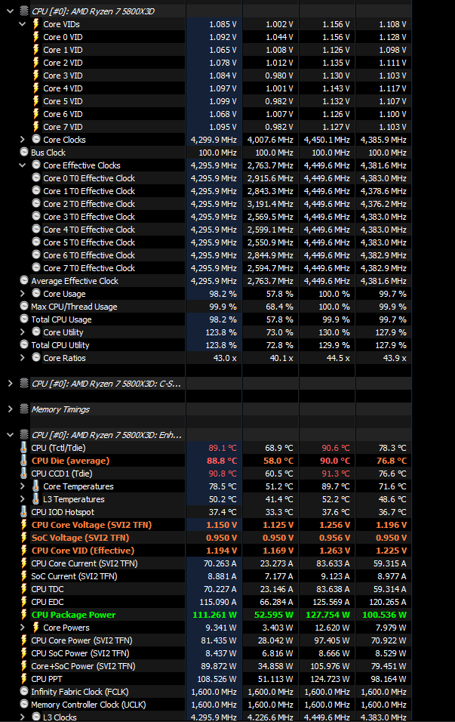
Task: Click the clock icon beside Infinity Fabric Clock
Action: click(x=24, y=691)
